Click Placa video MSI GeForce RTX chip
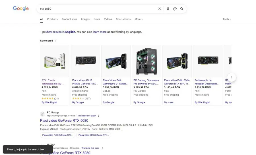This screenshot has width=256, height=155. coord(94,135)
